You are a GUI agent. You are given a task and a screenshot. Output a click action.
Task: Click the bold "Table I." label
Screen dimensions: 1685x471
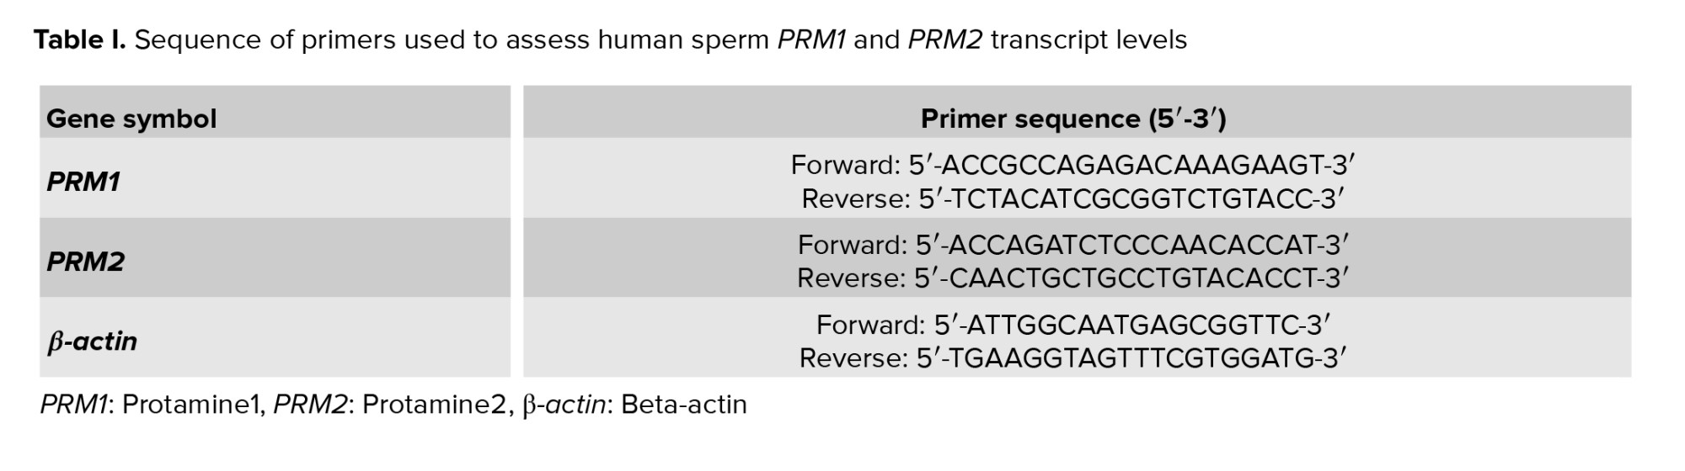[x=79, y=40]
